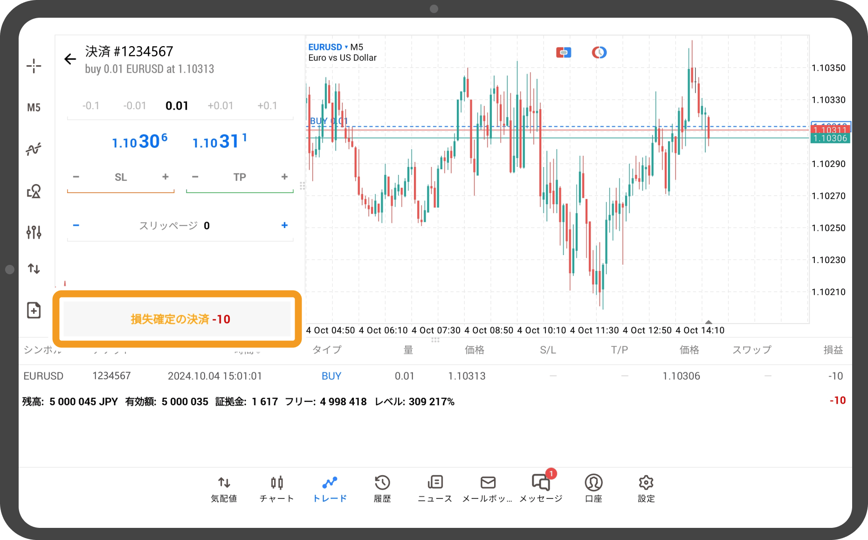This screenshot has width=868, height=540.
Task: Increase TP with plus button
Action: 284,177
